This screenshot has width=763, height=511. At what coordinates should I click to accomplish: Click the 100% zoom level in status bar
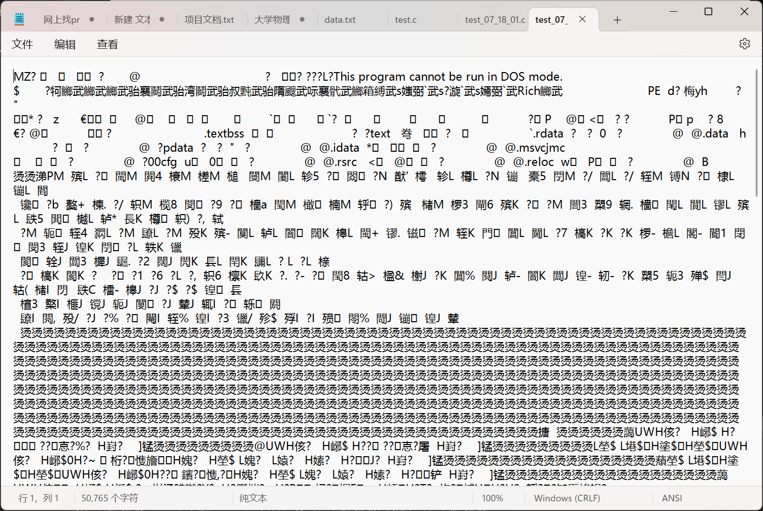click(x=492, y=498)
